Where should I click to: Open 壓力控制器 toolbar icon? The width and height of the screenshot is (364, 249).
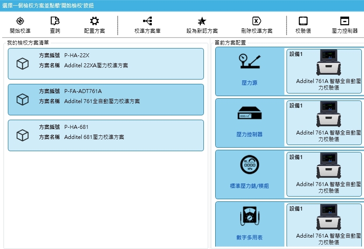coord(344,21)
